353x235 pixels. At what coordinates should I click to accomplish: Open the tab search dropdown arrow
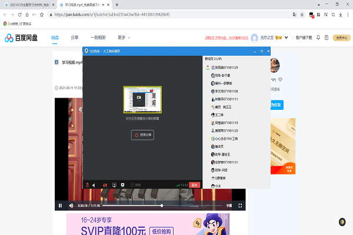pos(319,5)
